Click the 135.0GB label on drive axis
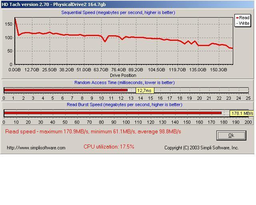 (198, 70)
